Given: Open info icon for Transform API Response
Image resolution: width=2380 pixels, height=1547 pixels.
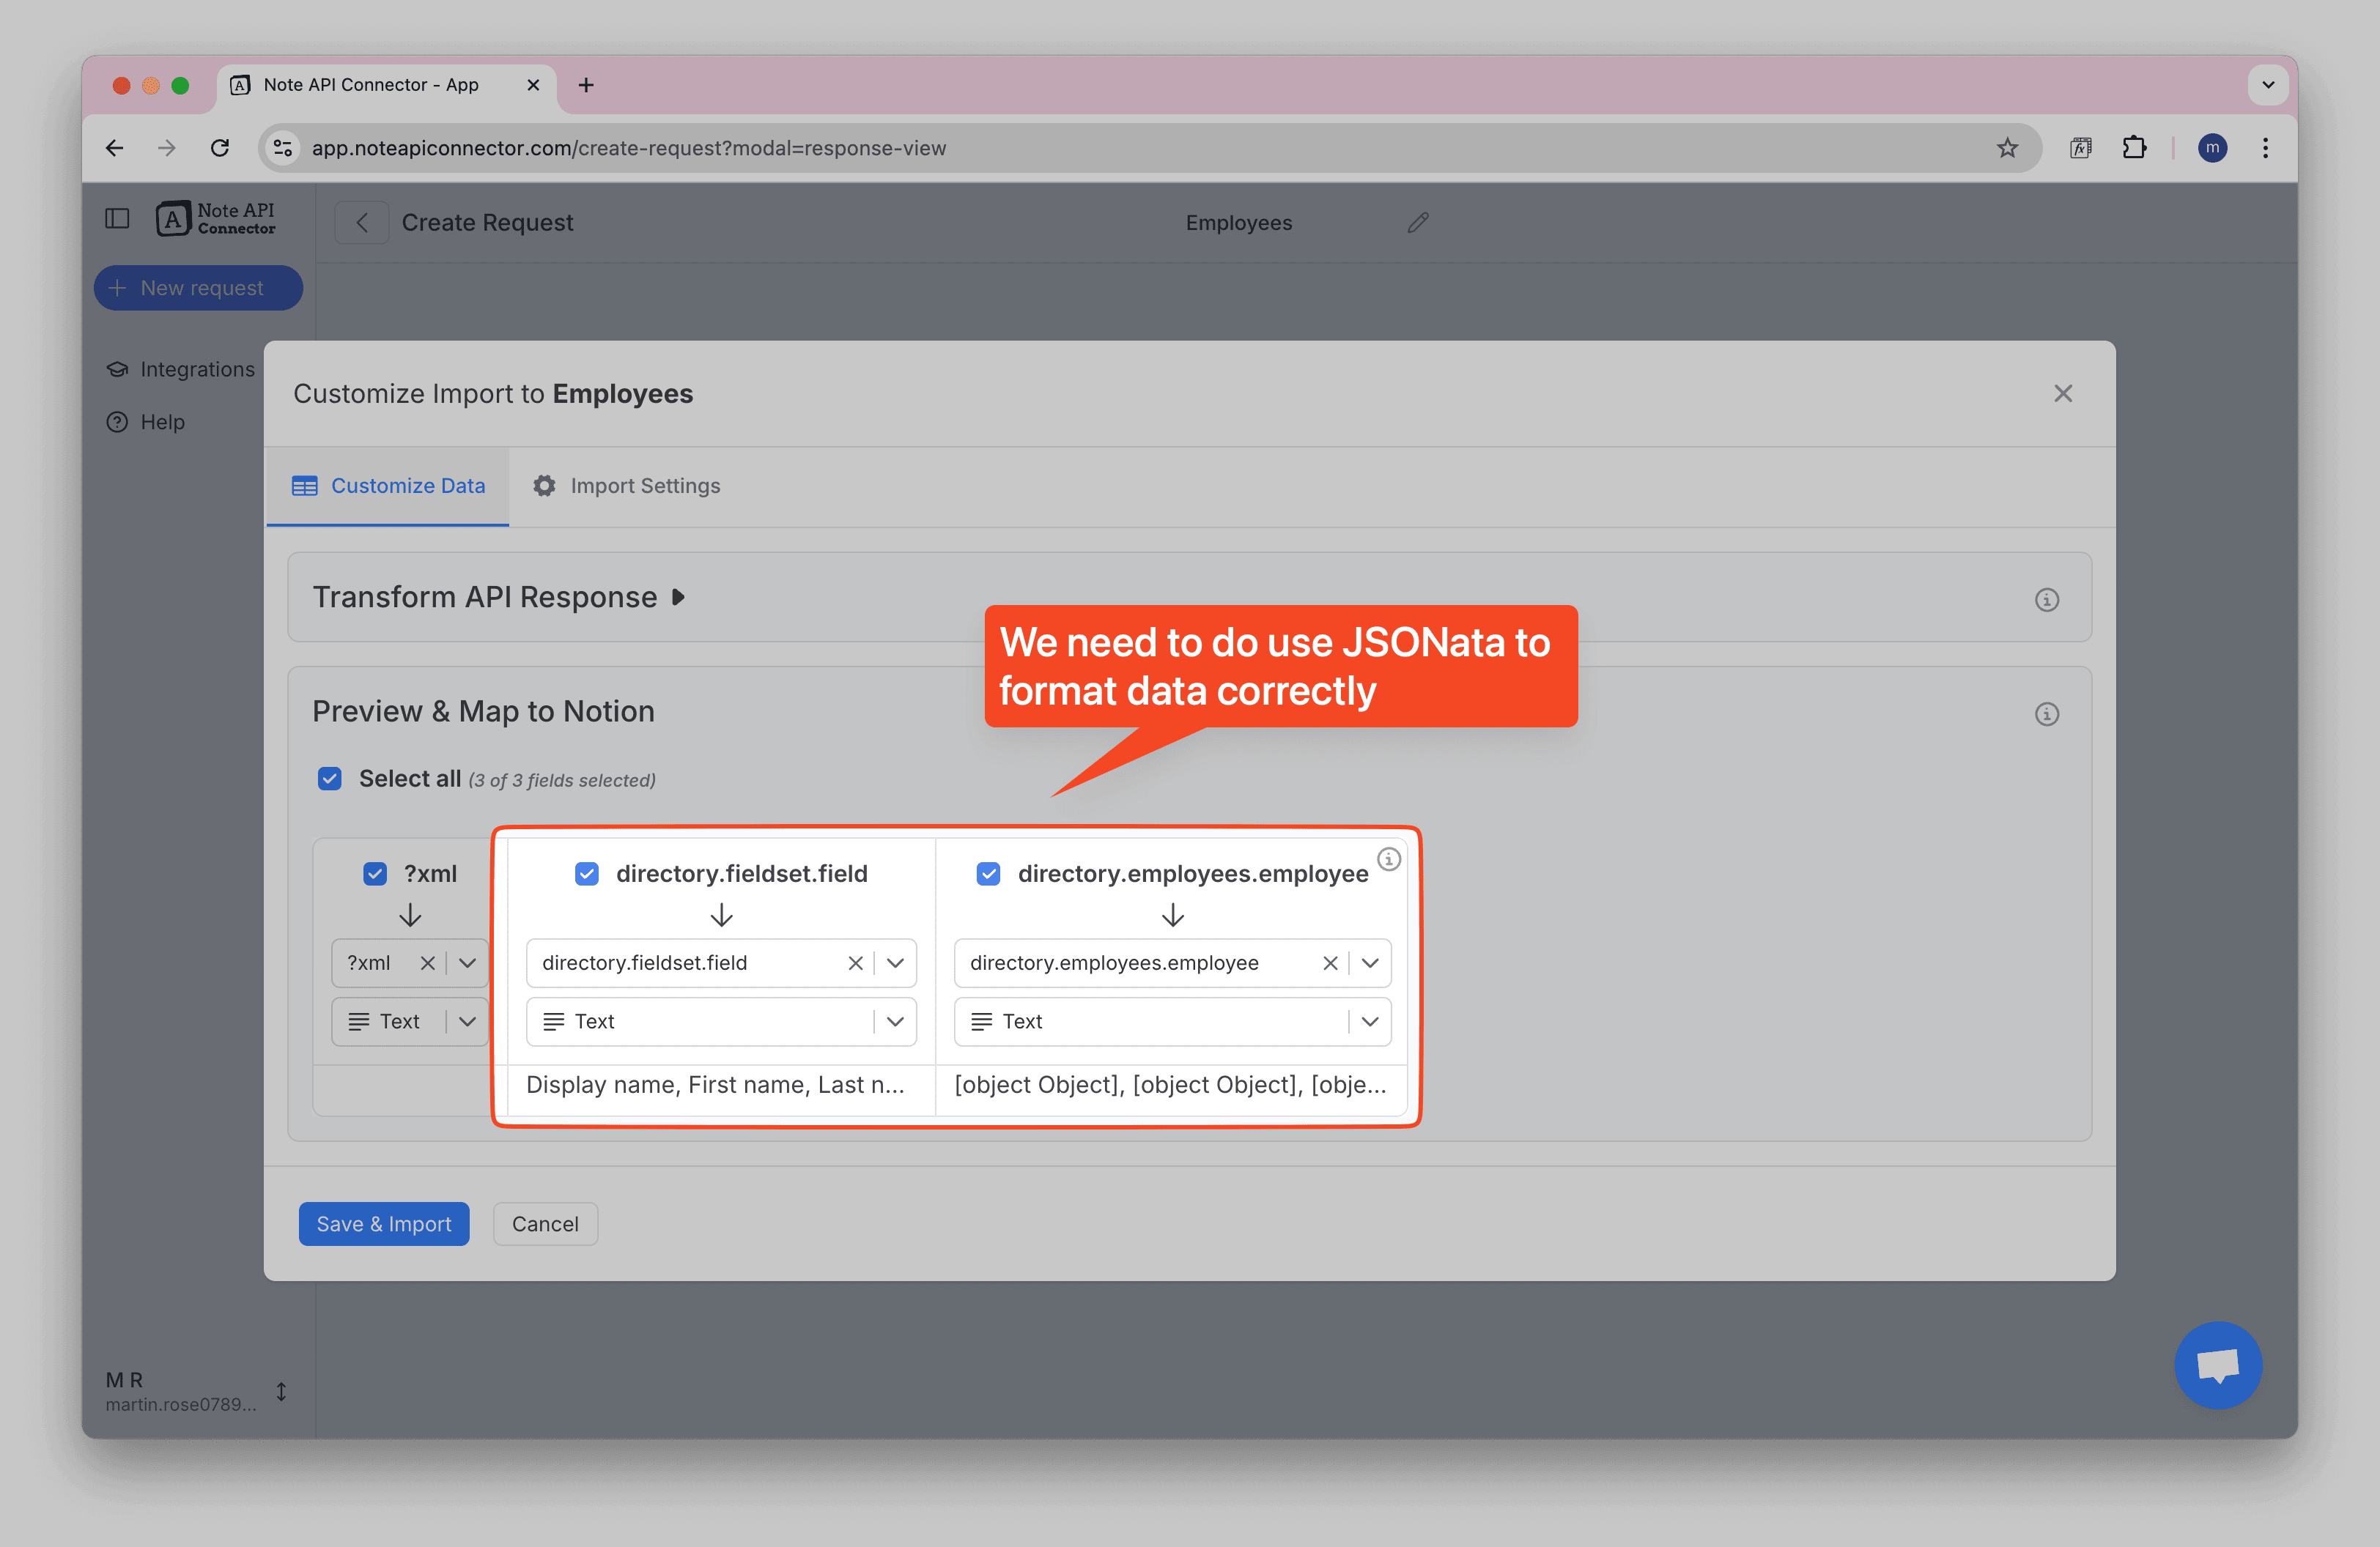Looking at the screenshot, I should (x=2046, y=600).
